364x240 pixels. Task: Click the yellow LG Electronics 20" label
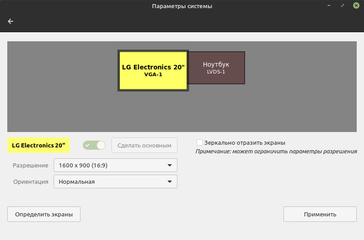39,145
